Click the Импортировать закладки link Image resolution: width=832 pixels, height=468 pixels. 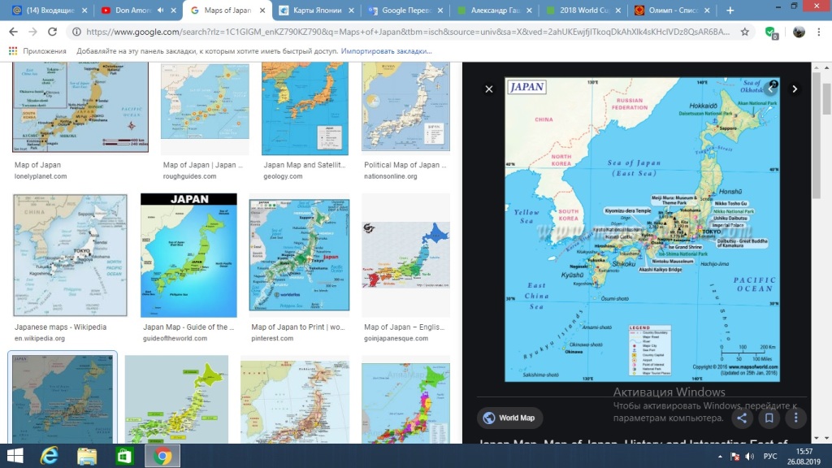point(386,51)
